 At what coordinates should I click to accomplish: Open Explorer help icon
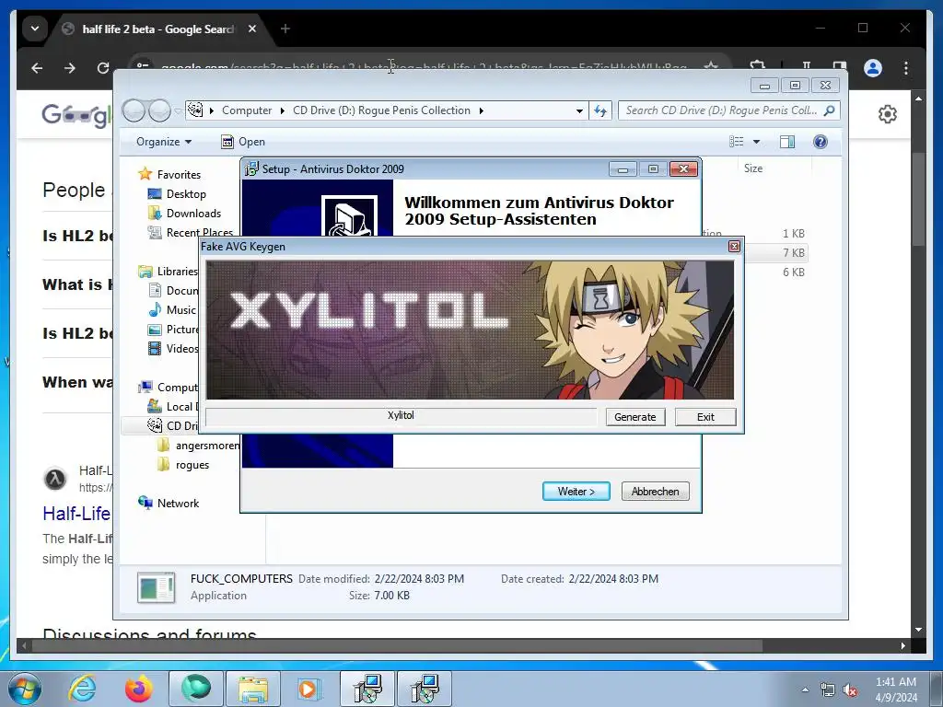point(821,142)
